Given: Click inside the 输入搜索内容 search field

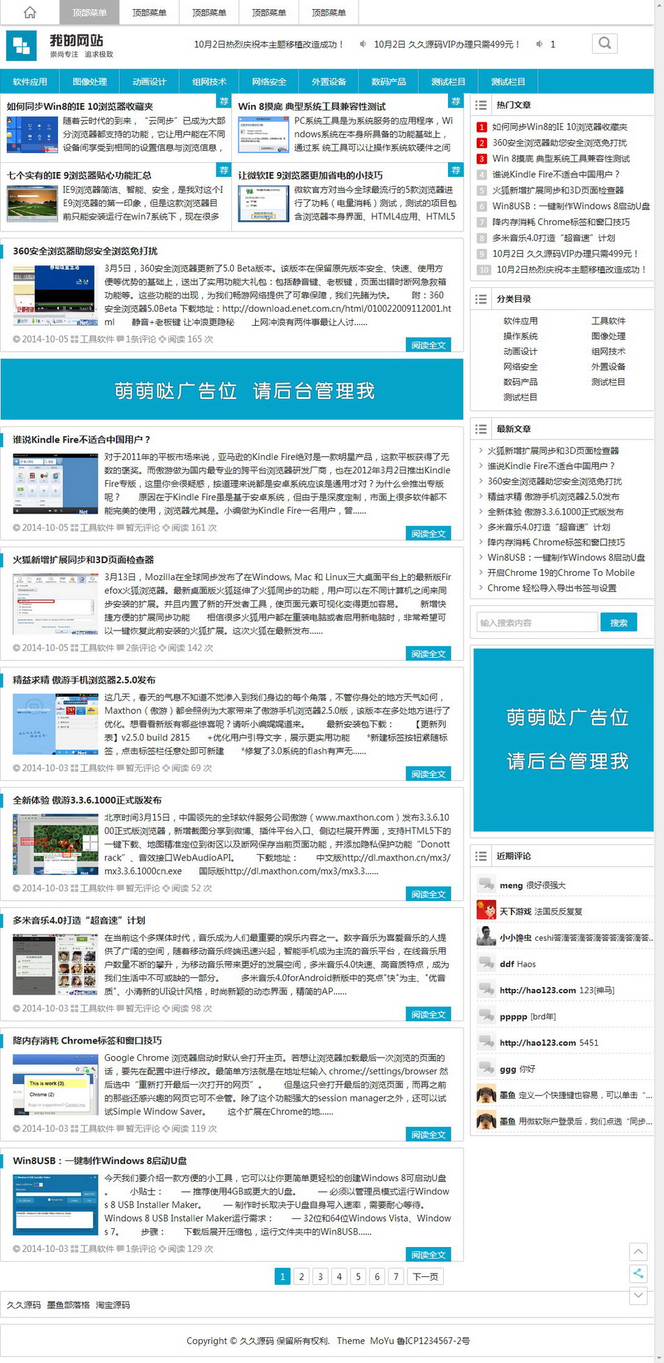Looking at the screenshot, I should coord(537,622).
